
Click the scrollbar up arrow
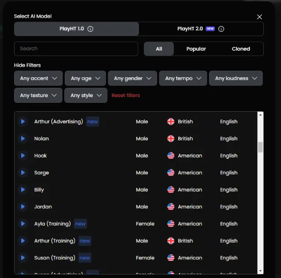pyautogui.click(x=260, y=115)
